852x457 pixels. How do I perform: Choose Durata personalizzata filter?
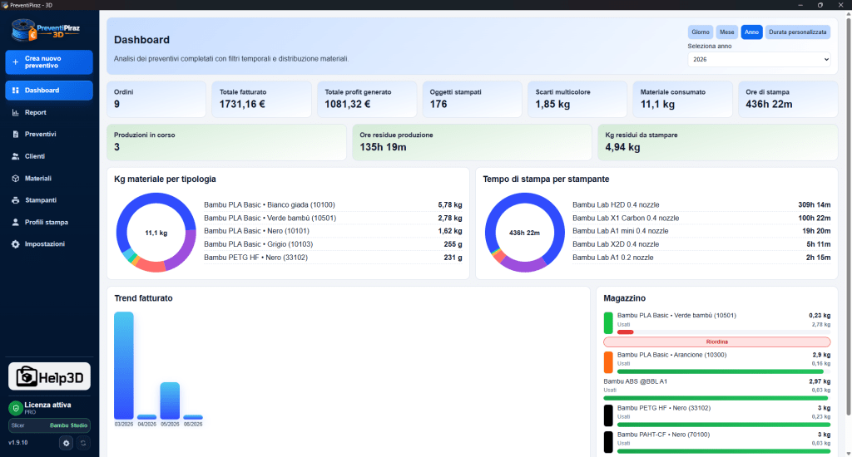(798, 32)
